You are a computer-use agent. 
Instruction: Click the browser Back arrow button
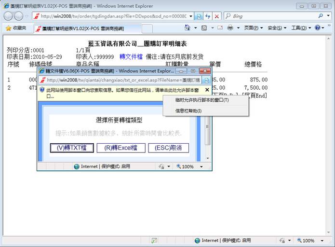9,16
